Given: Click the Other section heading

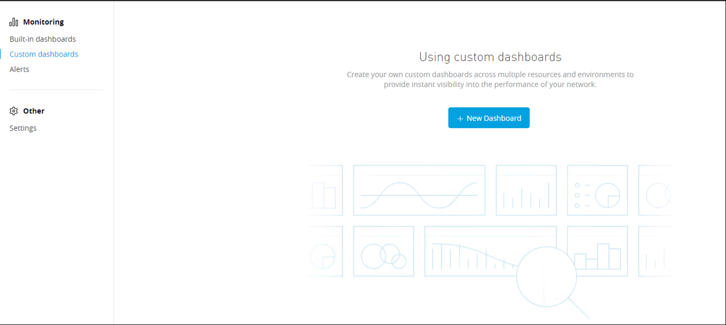Looking at the screenshot, I should pyautogui.click(x=34, y=111).
